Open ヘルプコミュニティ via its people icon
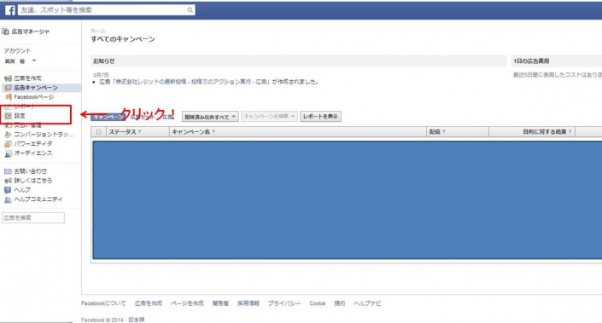This screenshot has height=323, width=602. tap(8, 199)
